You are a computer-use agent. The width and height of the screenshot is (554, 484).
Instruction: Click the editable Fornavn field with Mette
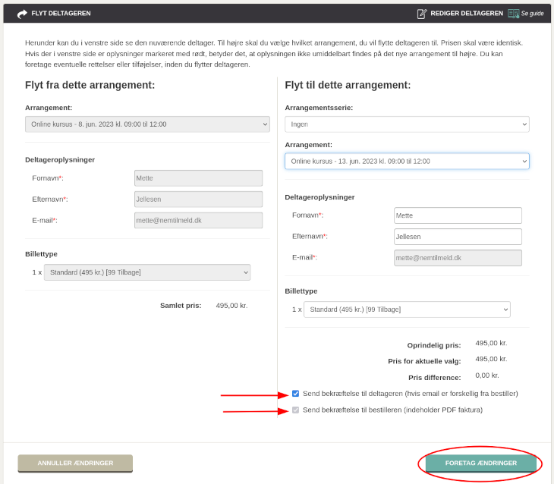point(458,215)
